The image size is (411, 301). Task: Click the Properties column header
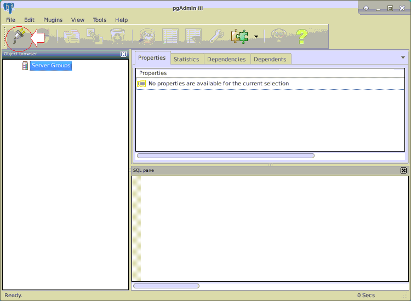(x=270, y=73)
